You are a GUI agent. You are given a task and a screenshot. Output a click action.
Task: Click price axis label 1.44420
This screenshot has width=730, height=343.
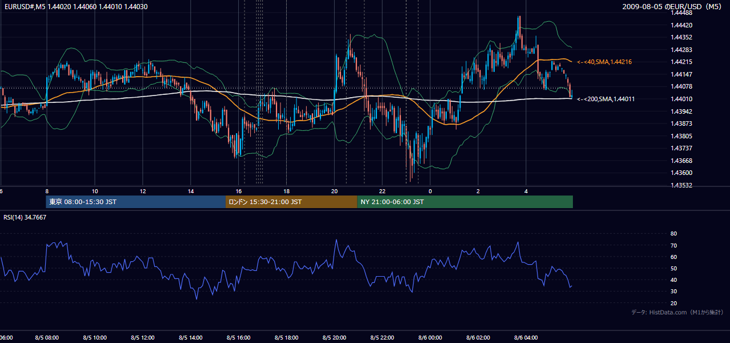(681, 25)
